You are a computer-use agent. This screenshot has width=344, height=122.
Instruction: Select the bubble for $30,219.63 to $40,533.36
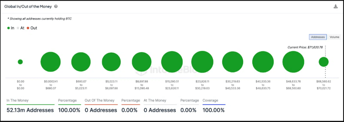pyautogui.click(x=232, y=62)
